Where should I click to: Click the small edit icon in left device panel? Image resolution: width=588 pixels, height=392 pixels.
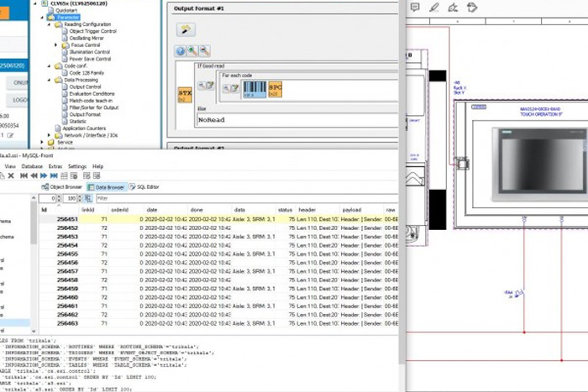[x=10, y=135]
